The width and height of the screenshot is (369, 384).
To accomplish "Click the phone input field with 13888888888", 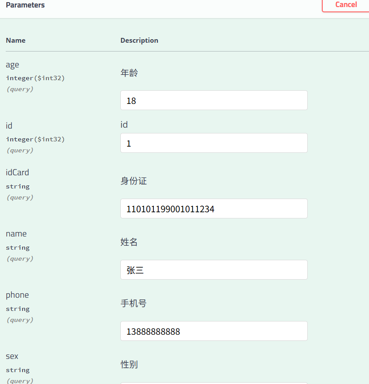I will point(214,331).
